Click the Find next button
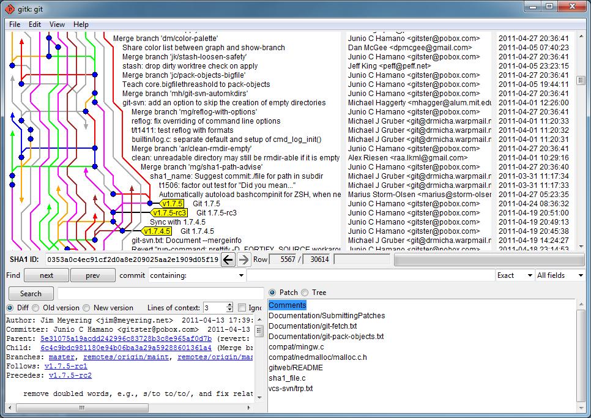The height and width of the screenshot is (418, 591). pyautogui.click(x=46, y=275)
